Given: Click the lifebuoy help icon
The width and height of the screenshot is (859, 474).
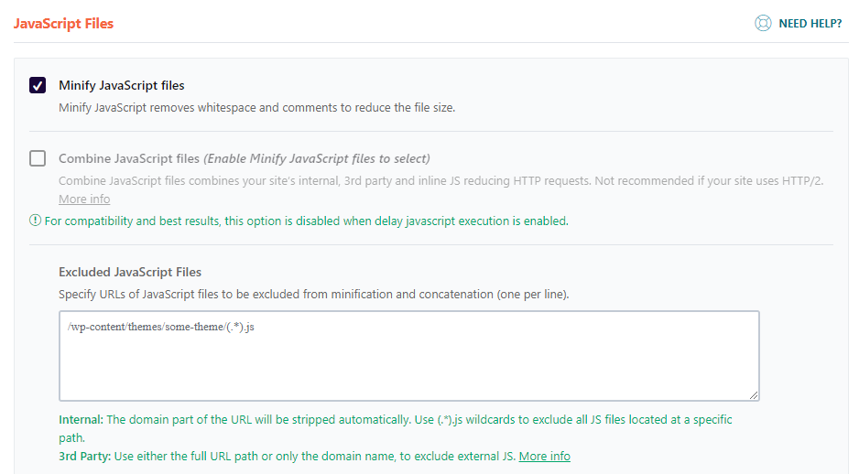Looking at the screenshot, I should [763, 24].
